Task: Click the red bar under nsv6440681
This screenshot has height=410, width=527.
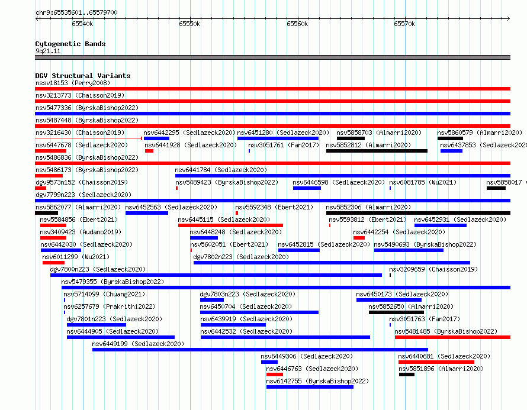Action: tap(436, 362)
